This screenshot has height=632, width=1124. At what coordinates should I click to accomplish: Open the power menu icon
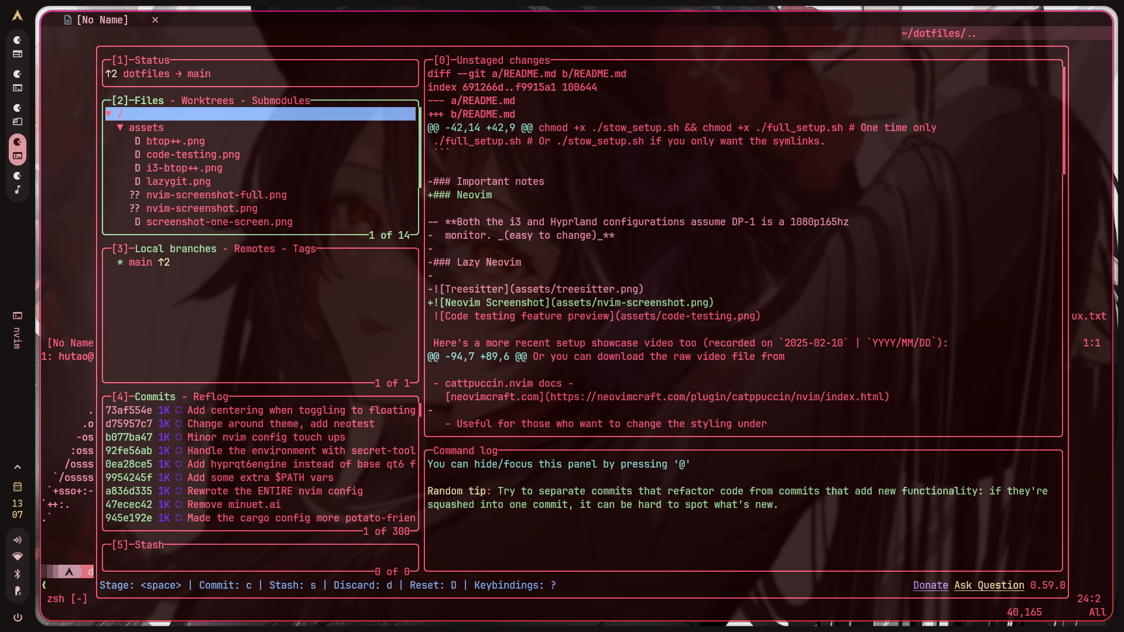click(x=18, y=617)
